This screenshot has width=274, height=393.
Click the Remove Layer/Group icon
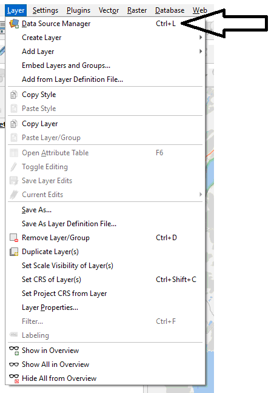coord(14,238)
